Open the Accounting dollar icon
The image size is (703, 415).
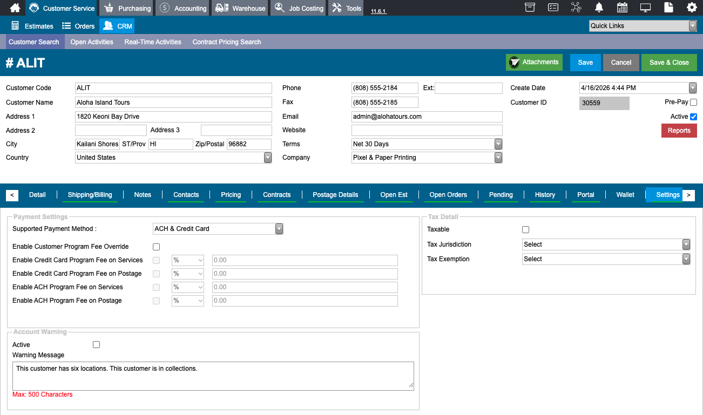coord(165,8)
